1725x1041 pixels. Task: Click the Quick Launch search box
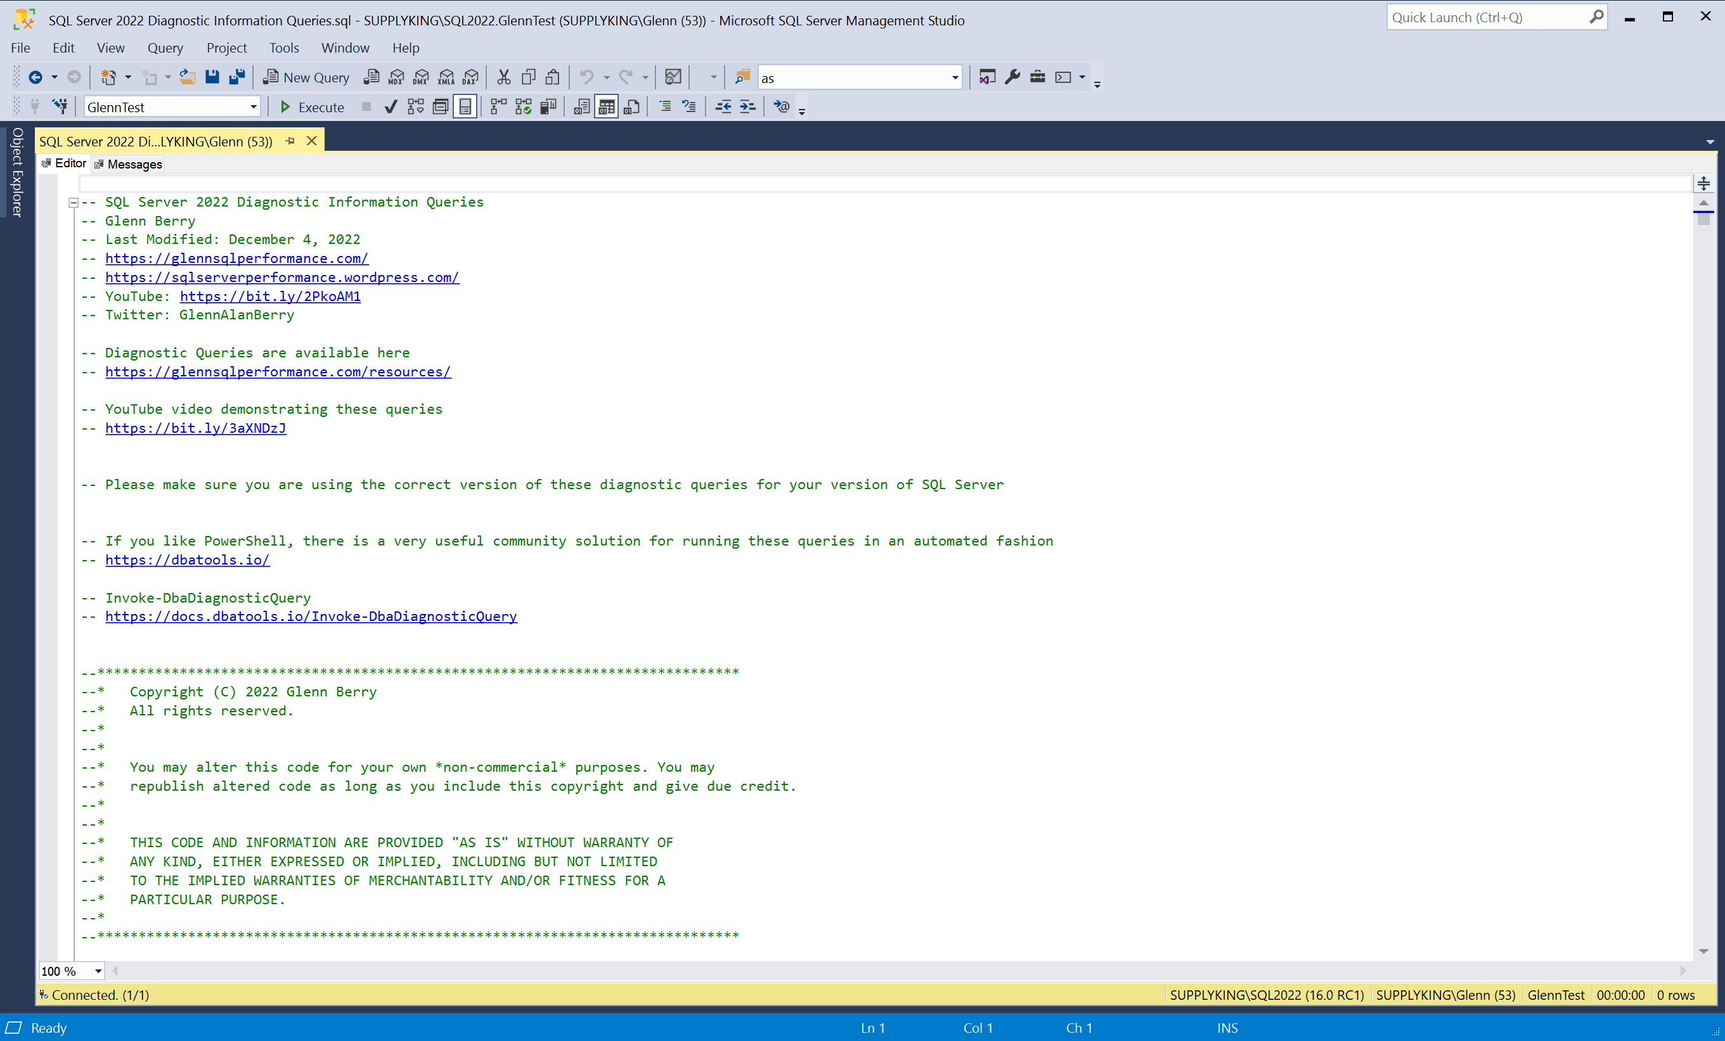pyautogui.click(x=1488, y=18)
